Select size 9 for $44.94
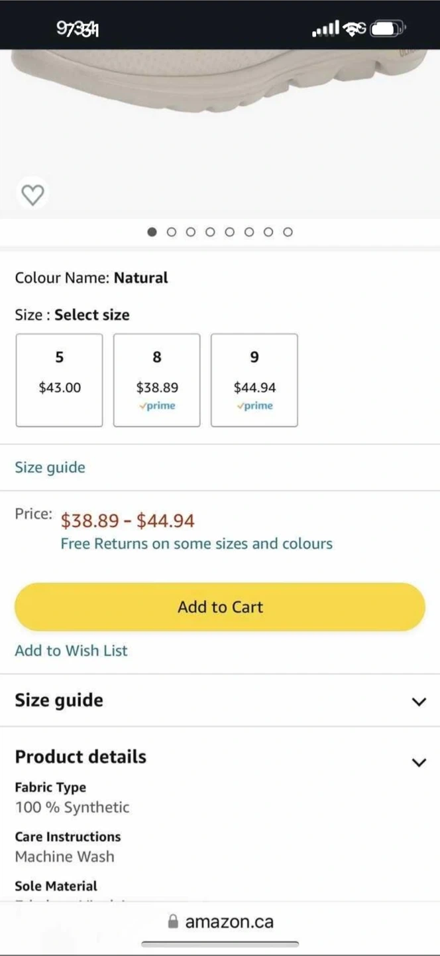Viewport: 440px width, 956px height. pos(254,380)
